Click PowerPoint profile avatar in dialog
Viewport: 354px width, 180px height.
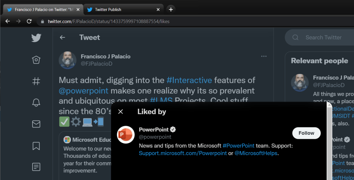tap(126, 134)
